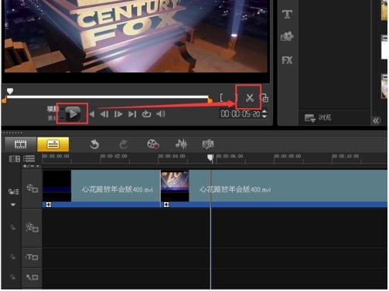Viewport: 389px width, 291px height.
Task: Expand ripple editing options arrow
Action: [x=13, y=205]
